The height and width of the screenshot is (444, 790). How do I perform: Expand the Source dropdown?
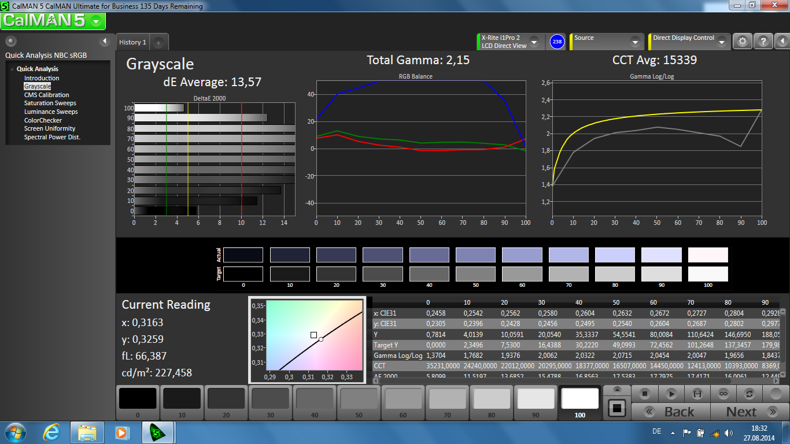click(x=635, y=42)
